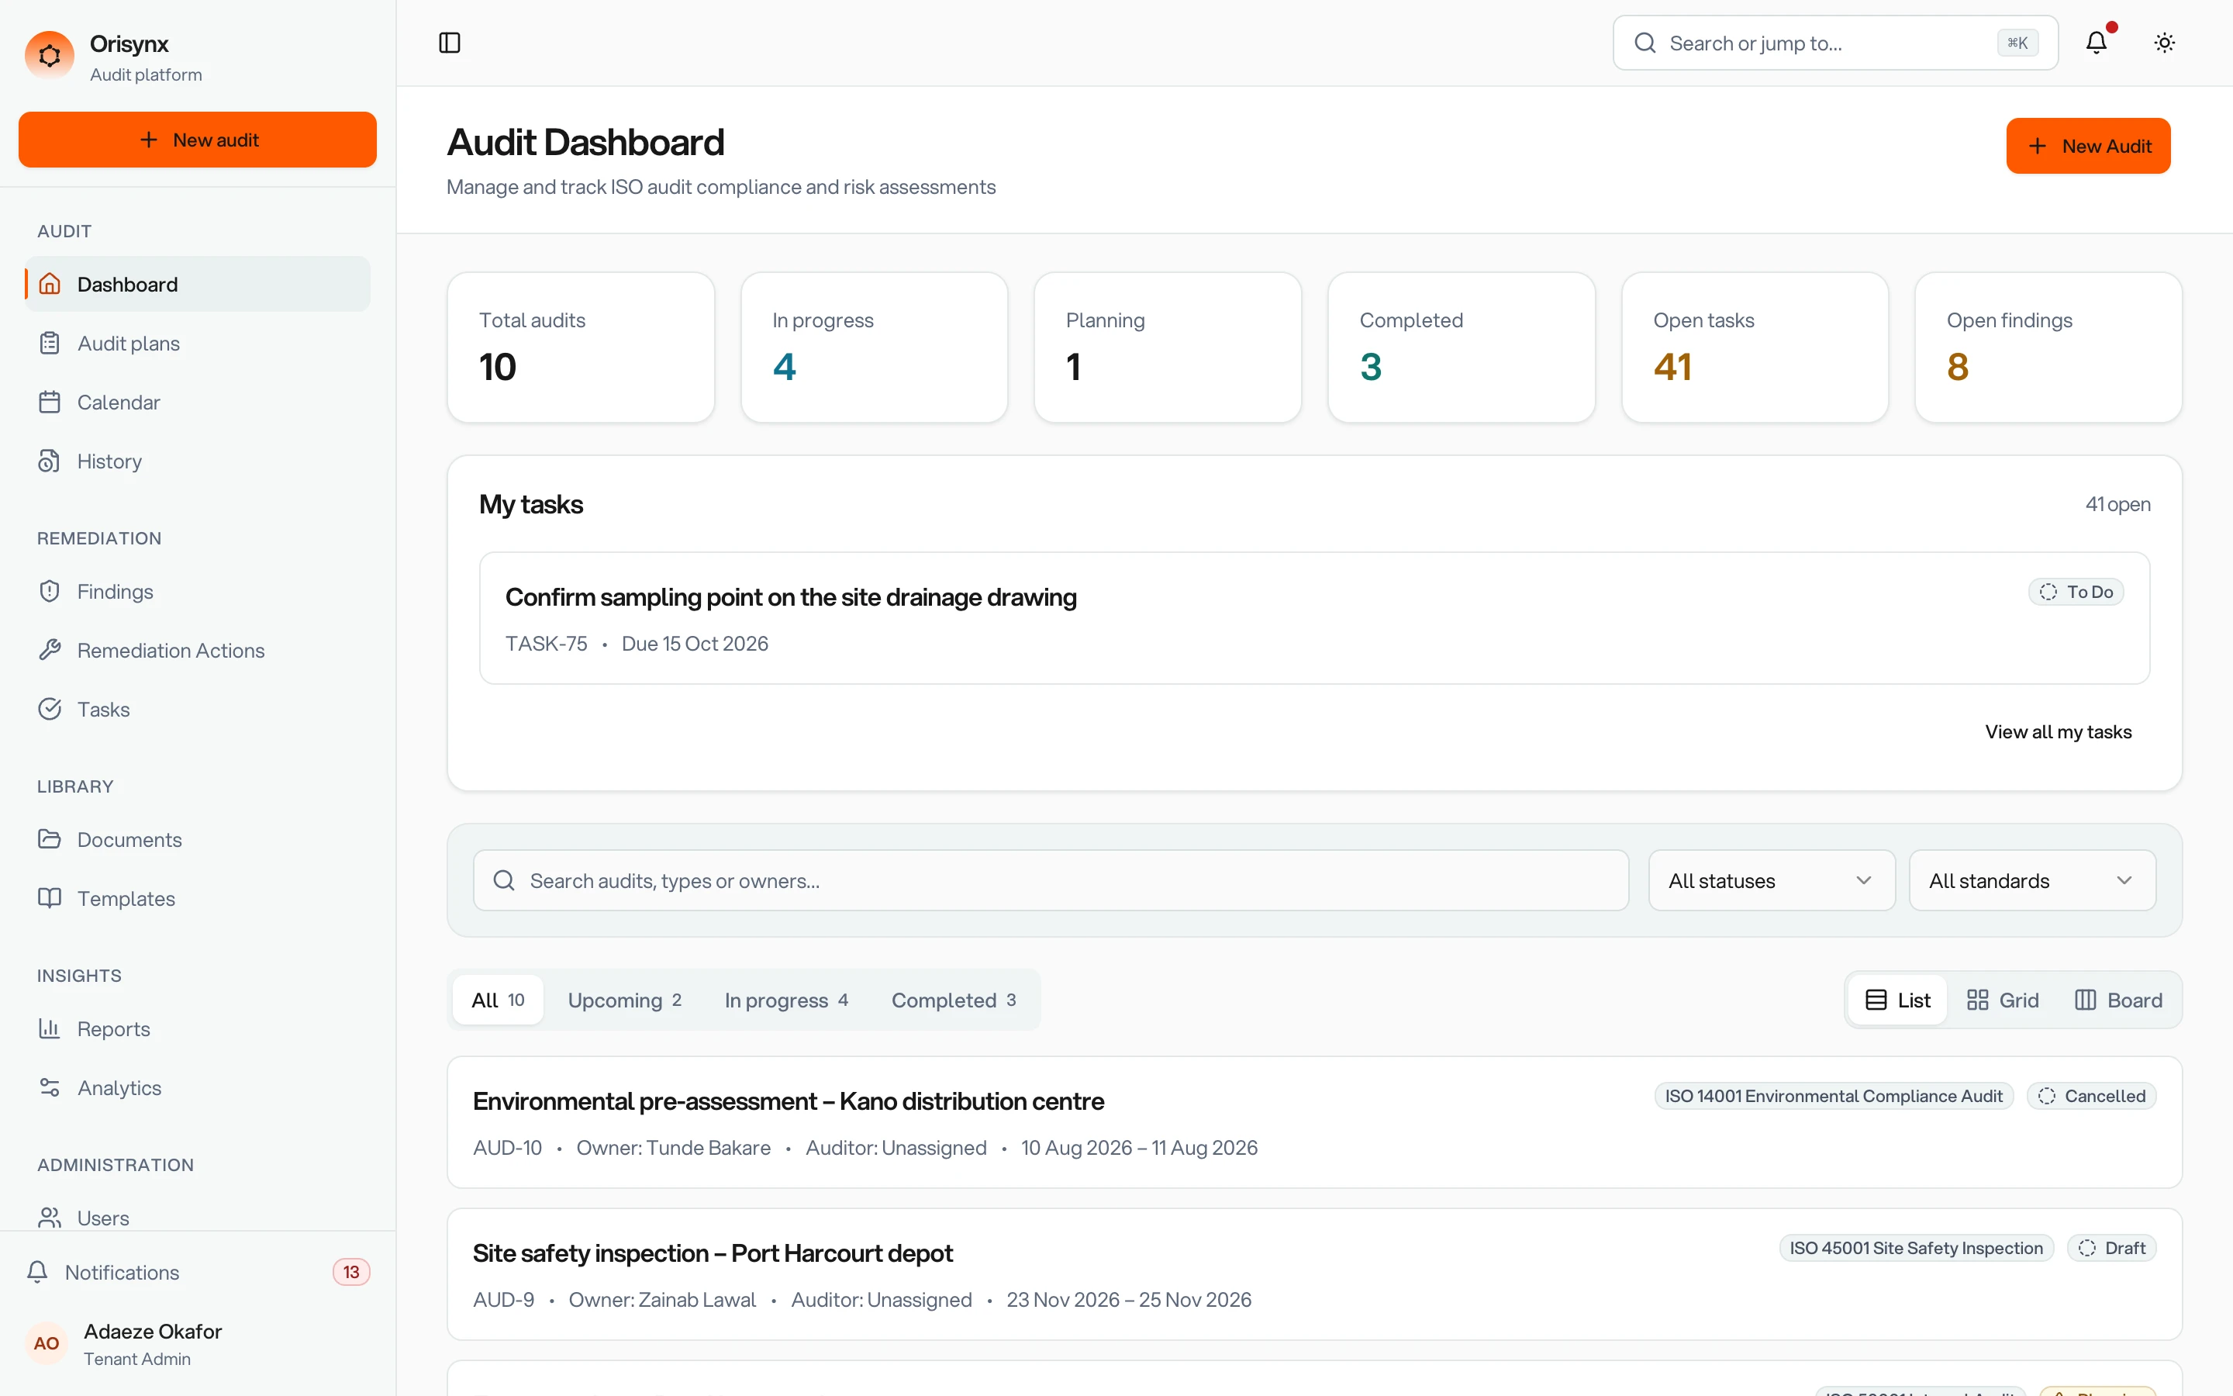Select the All 10 tab
Viewport: 2233px width, 1396px height.
[x=499, y=1000]
